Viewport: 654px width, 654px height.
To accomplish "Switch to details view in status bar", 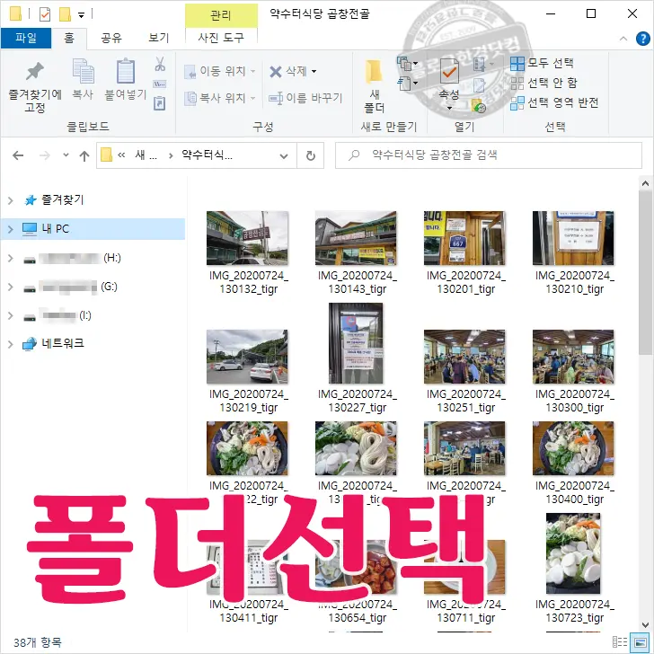I will click(x=621, y=642).
